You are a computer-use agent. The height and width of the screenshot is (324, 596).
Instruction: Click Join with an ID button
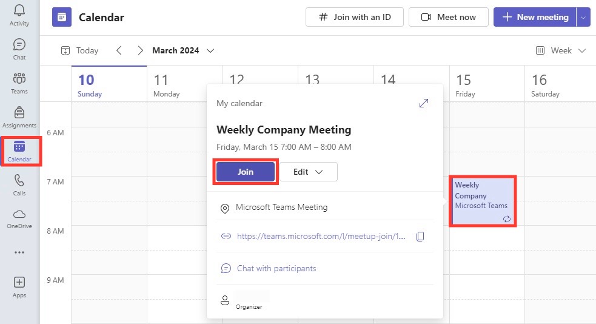tap(354, 17)
